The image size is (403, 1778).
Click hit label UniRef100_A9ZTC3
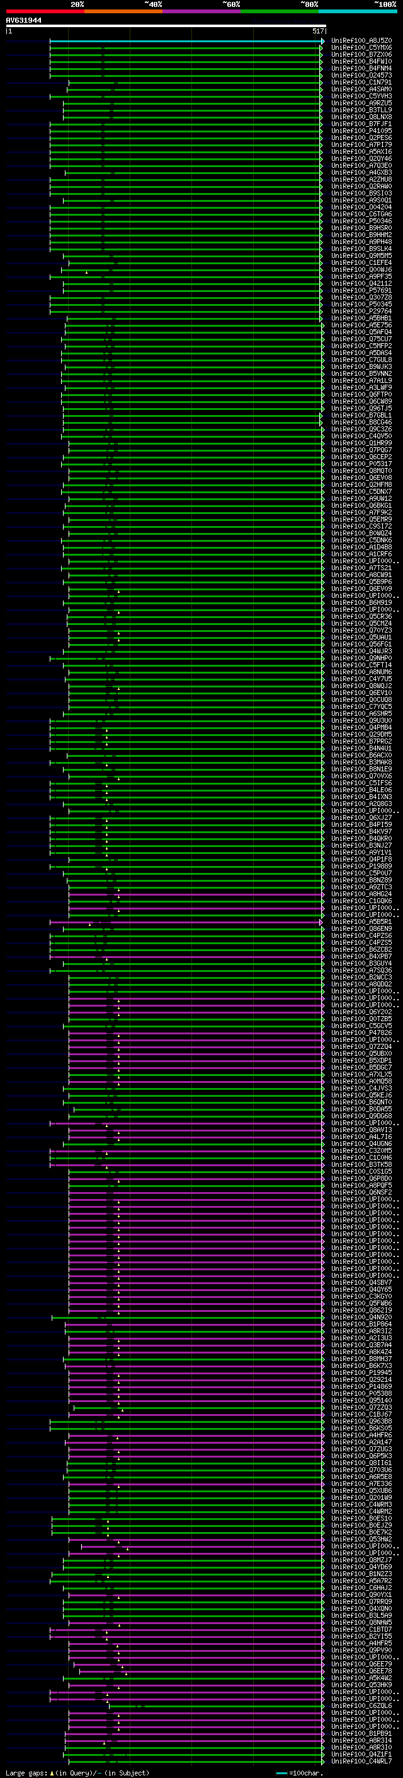(x=361, y=887)
